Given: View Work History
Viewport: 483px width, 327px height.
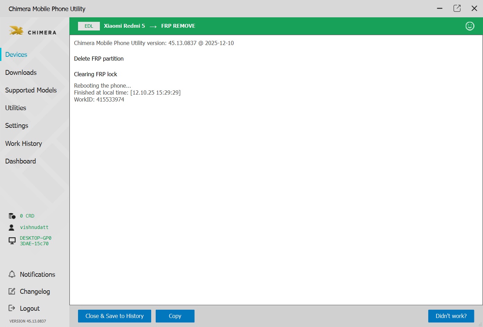Looking at the screenshot, I should (x=24, y=143).
